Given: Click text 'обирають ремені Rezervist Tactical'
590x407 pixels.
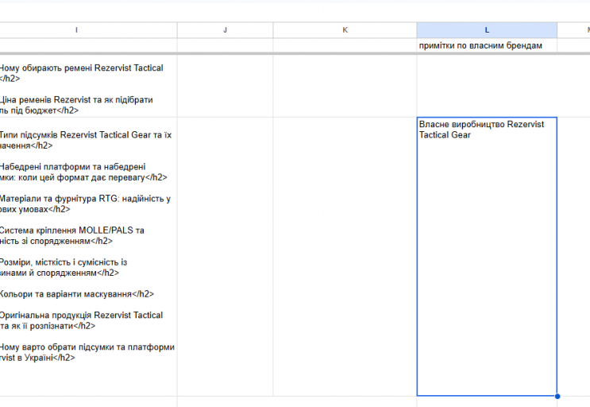Looking at the screenshot, I should pos(92,68).
